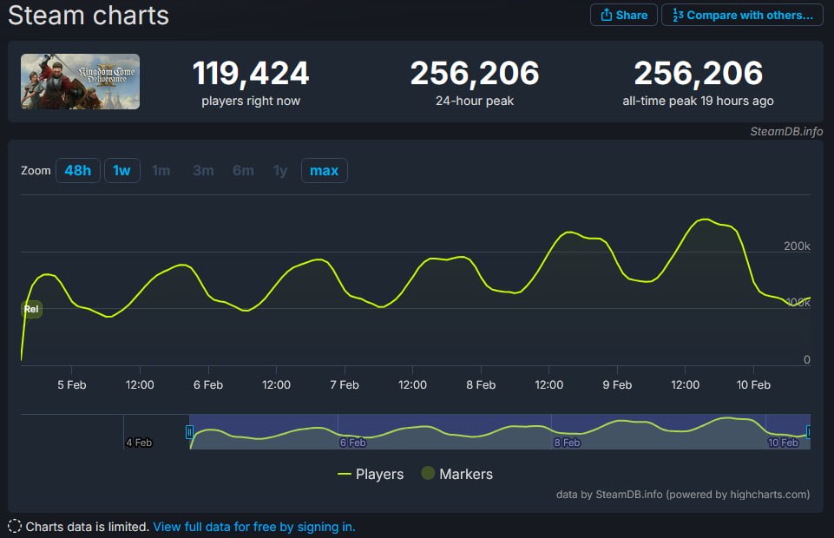Click the Share button
834x538 pixels.
coord(623,15)
